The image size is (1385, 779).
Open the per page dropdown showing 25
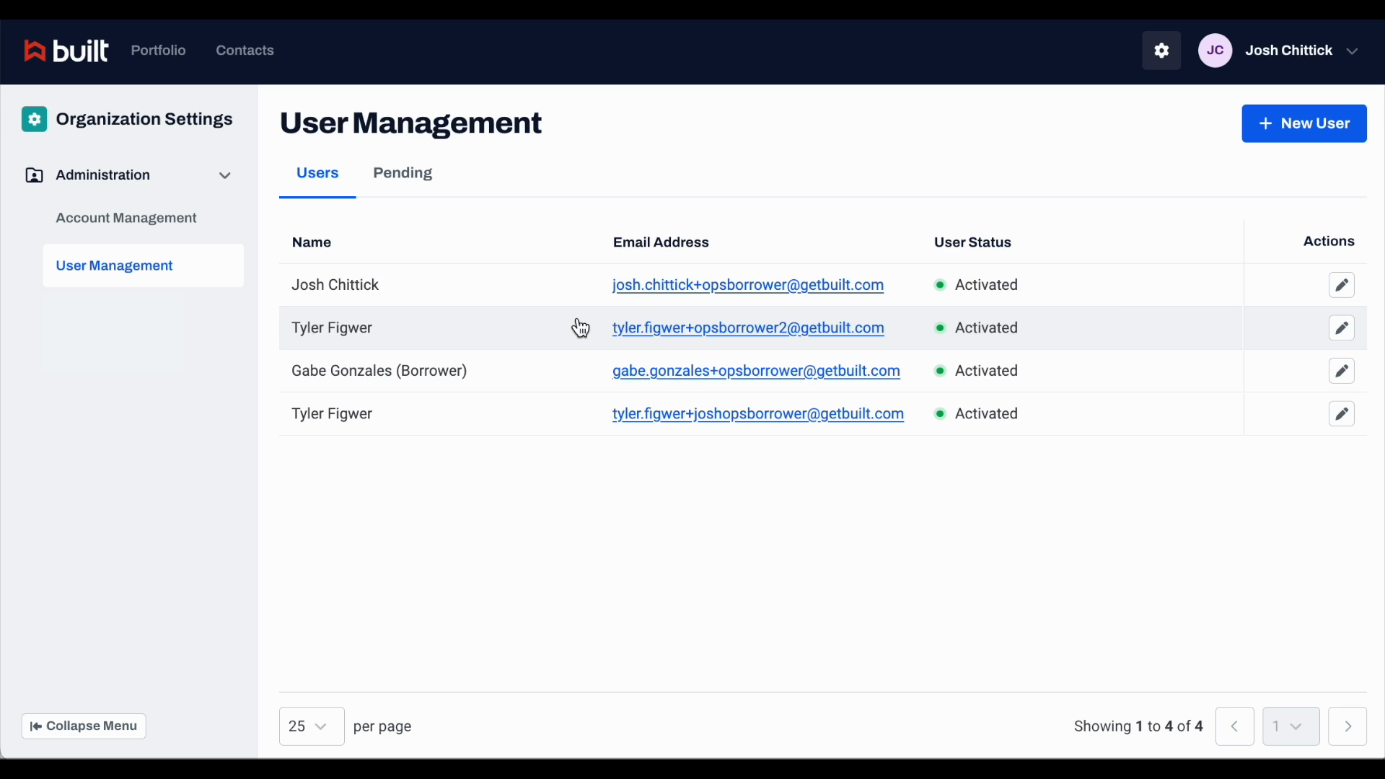(312, 726)
